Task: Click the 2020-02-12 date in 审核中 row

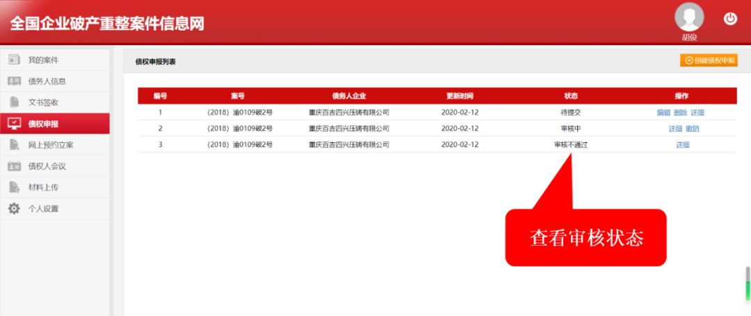Action: 460,128
